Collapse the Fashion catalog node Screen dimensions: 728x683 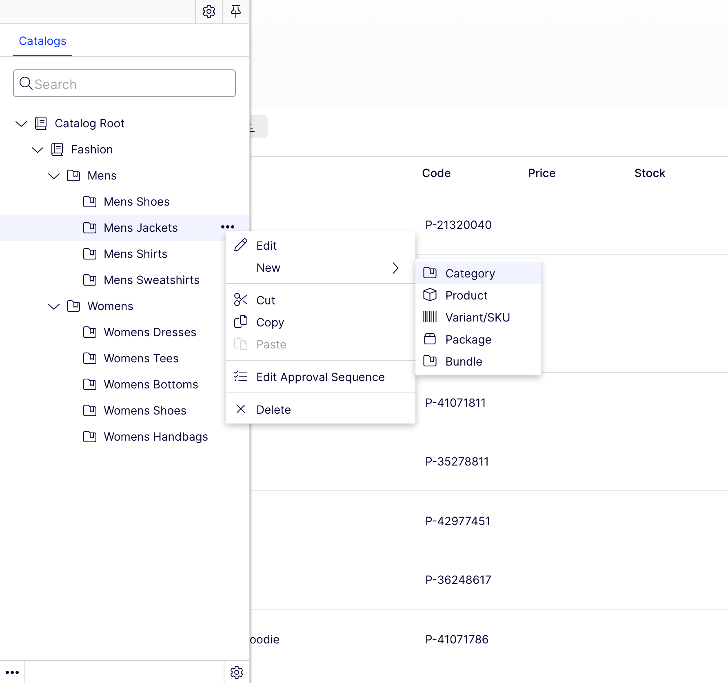pyautogui.click(x=38, y=150)
